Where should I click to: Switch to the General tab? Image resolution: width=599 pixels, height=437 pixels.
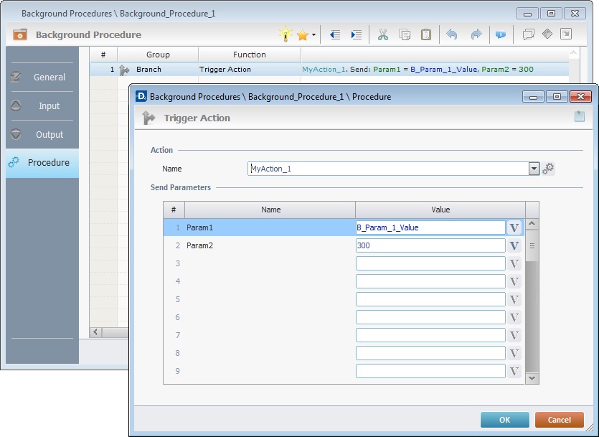42,77
